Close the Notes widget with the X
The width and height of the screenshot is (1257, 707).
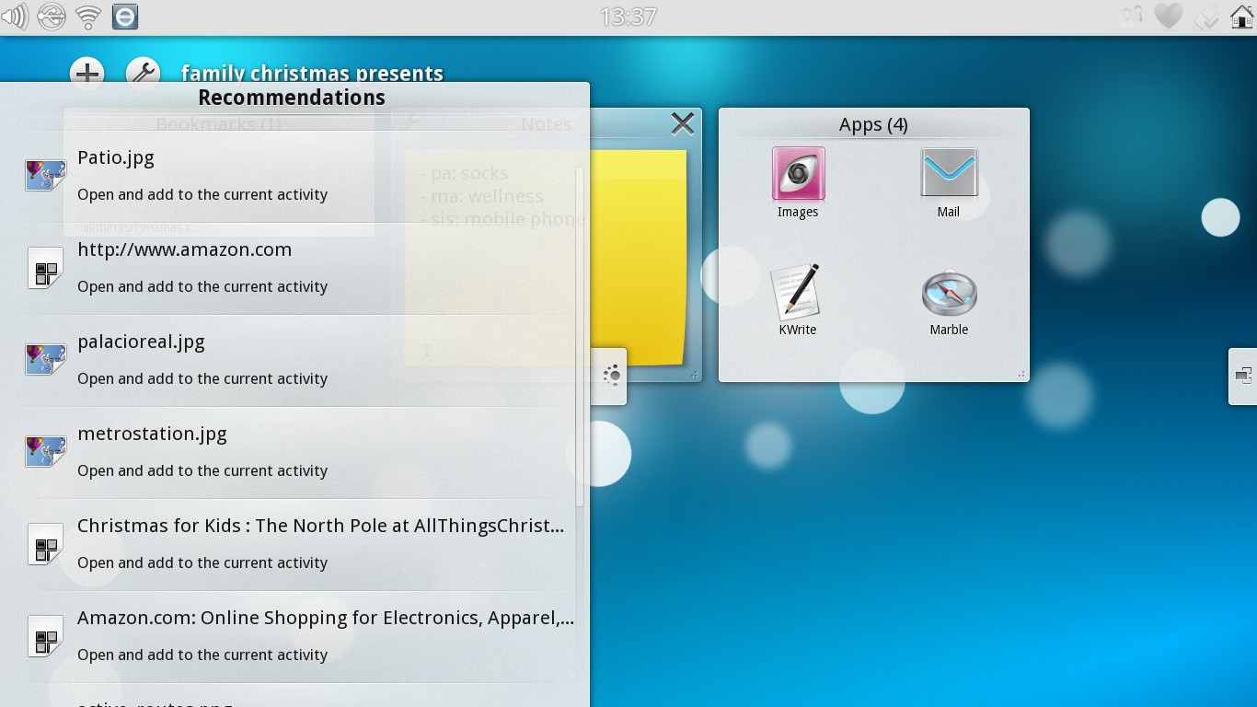[x=683, y=123]
